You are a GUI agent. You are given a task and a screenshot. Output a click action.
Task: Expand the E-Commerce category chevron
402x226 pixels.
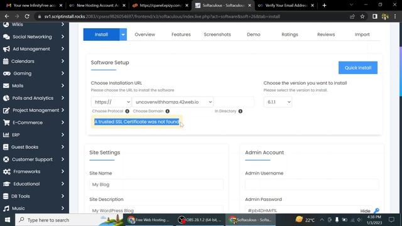pos(63,122)
